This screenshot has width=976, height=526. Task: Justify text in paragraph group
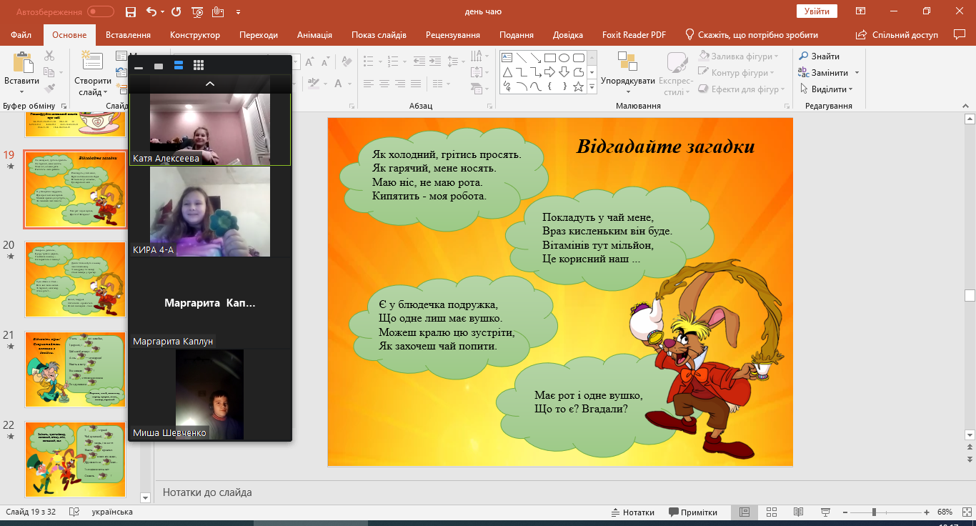coord(417,84)
